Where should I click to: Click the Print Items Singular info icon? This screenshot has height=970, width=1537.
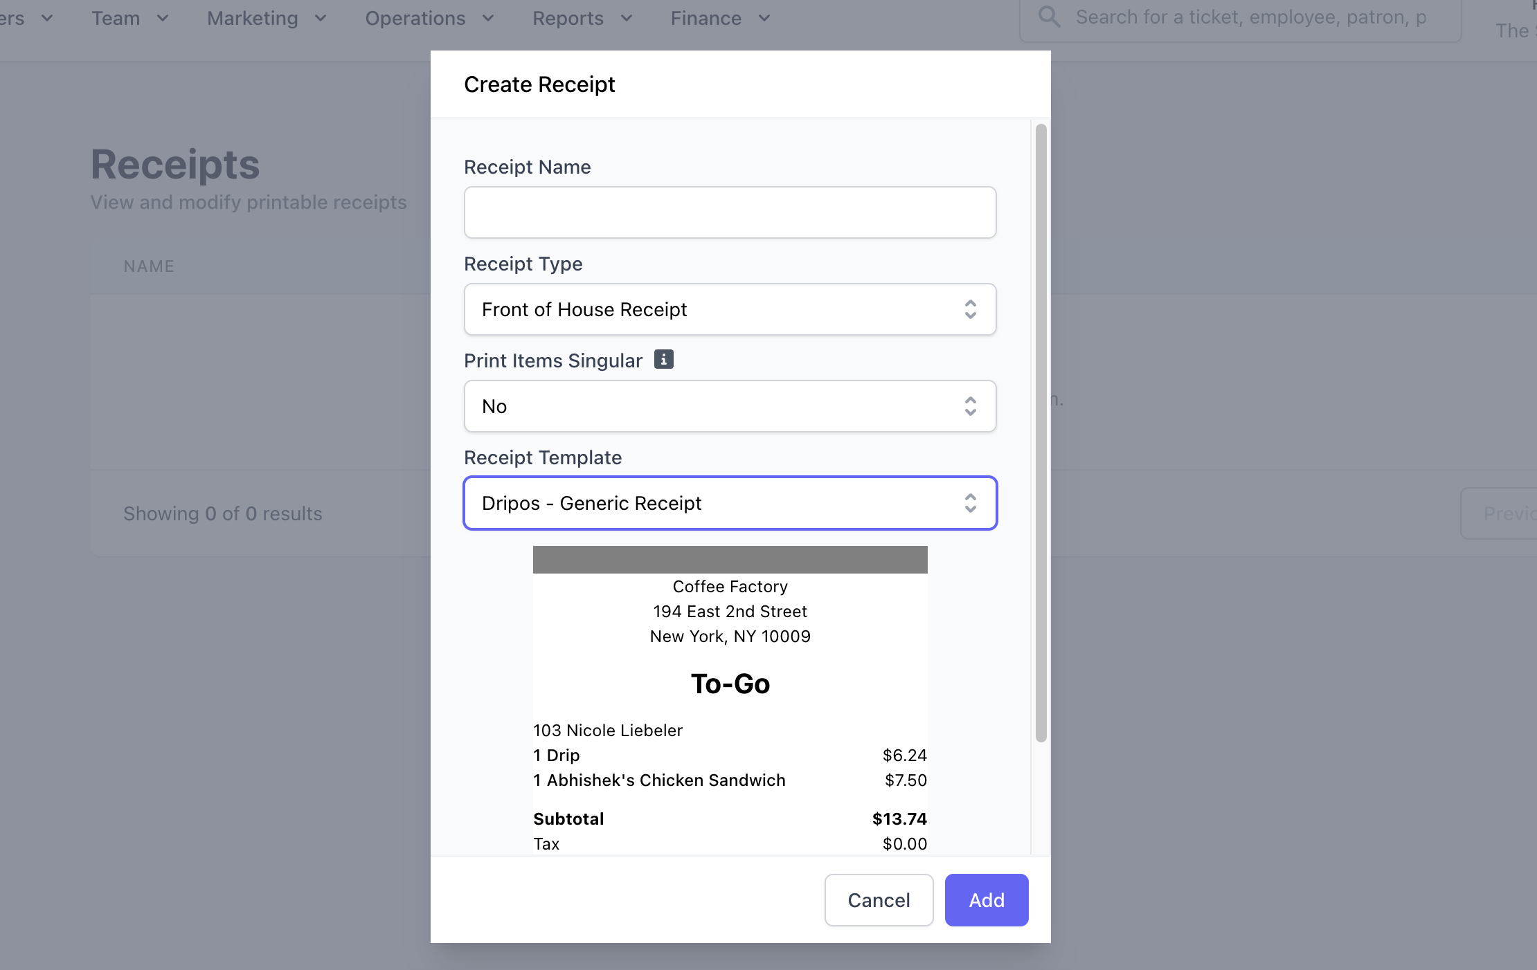click(x=663, y=360)
